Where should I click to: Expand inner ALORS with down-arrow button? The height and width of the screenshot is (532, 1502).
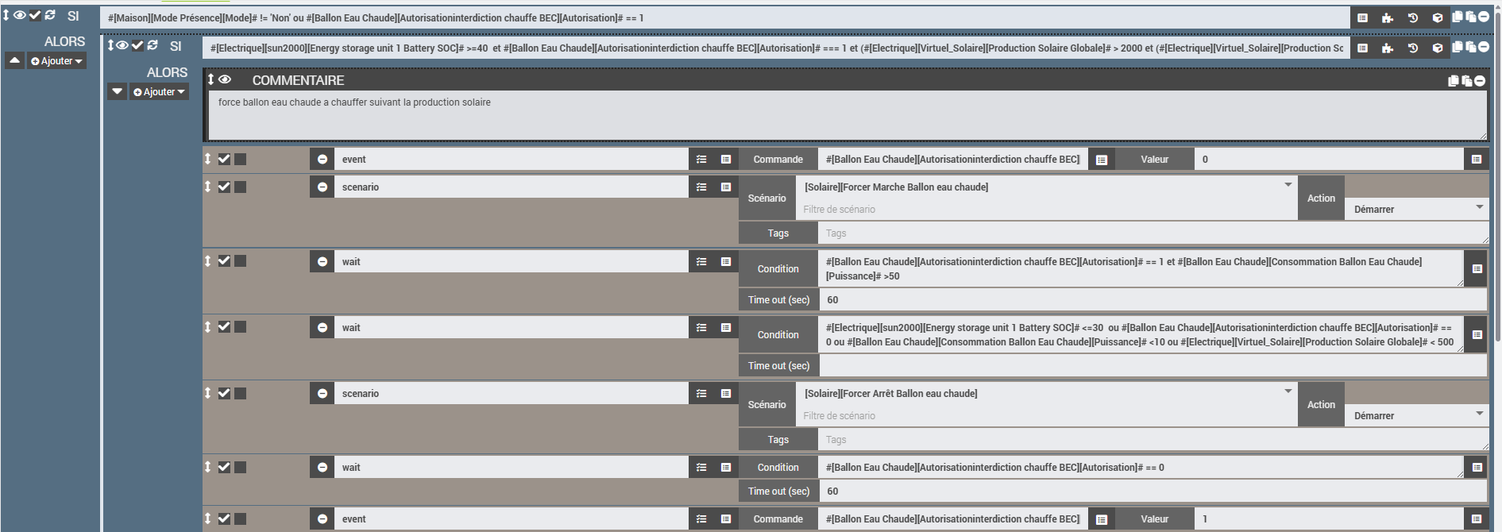point(117,91)
